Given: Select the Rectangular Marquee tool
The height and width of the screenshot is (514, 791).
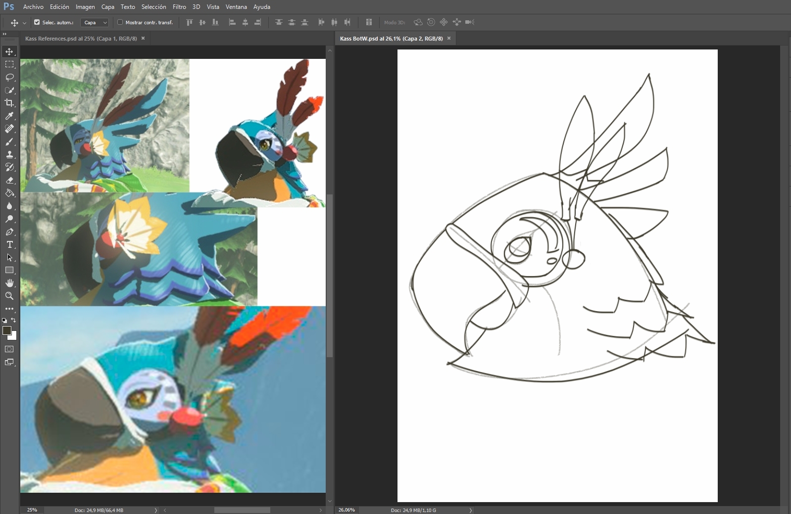Looking at the screenshot, I should [x=9, y=64].
